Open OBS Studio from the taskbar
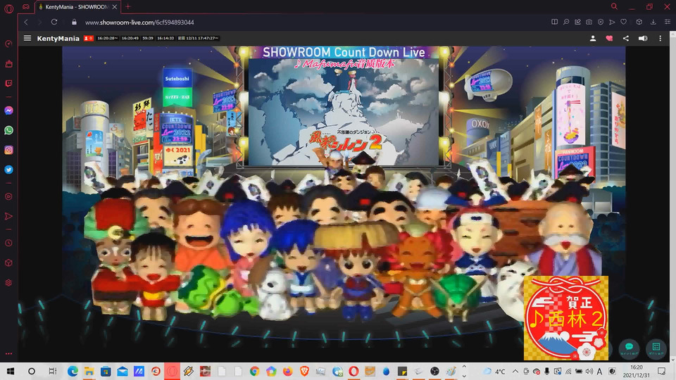The image size is (676, 380). click(x=434, y=371)
